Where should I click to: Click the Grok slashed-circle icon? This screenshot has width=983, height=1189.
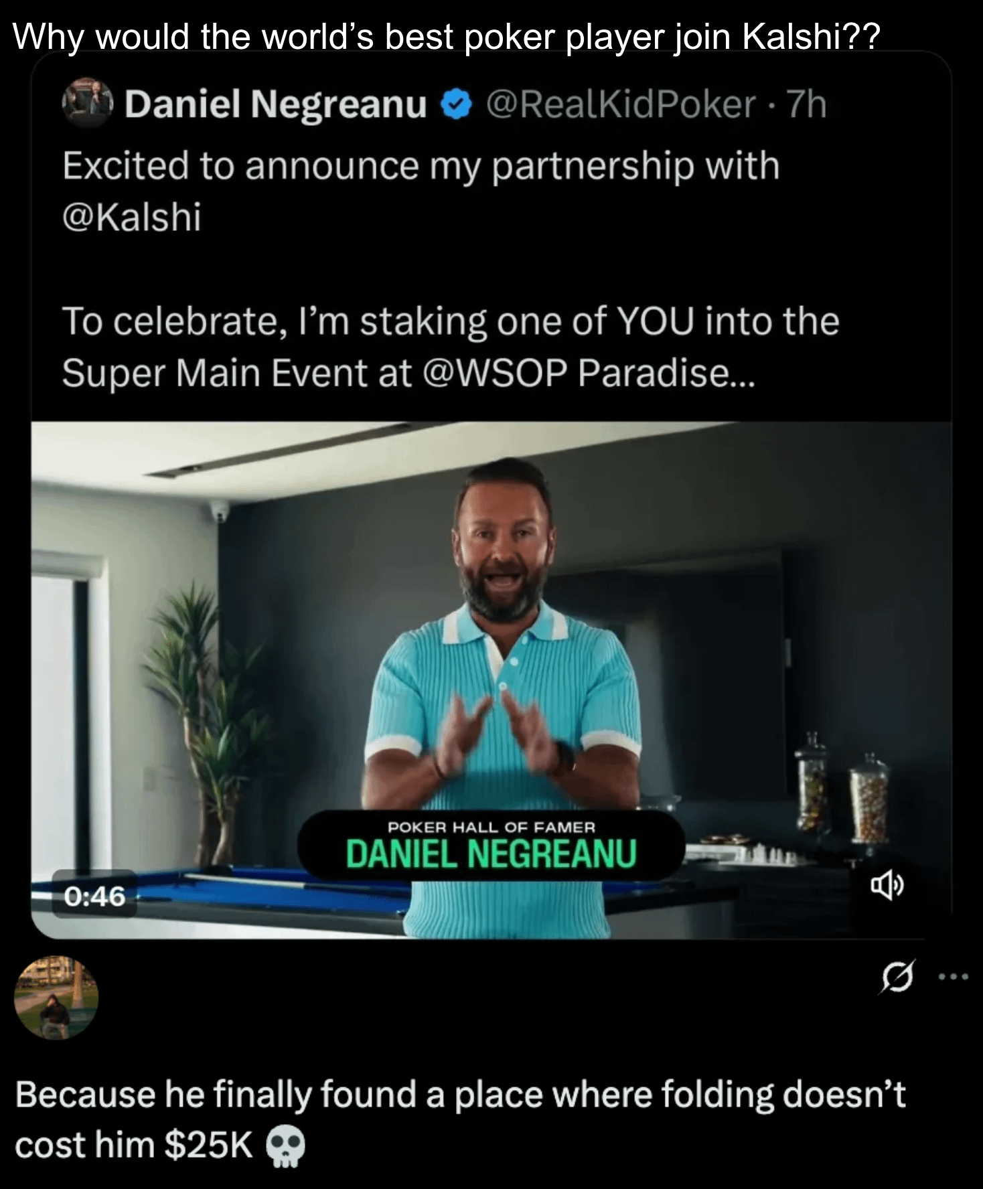coord(897,977)
